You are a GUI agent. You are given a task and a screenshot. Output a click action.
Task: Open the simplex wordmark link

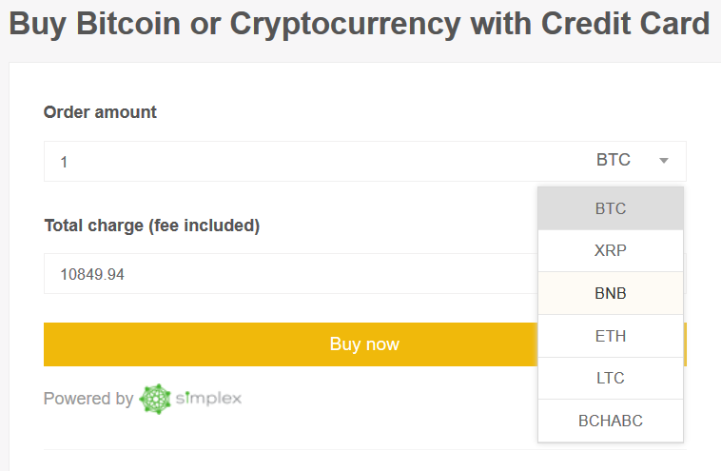click(x=208, y=399)
